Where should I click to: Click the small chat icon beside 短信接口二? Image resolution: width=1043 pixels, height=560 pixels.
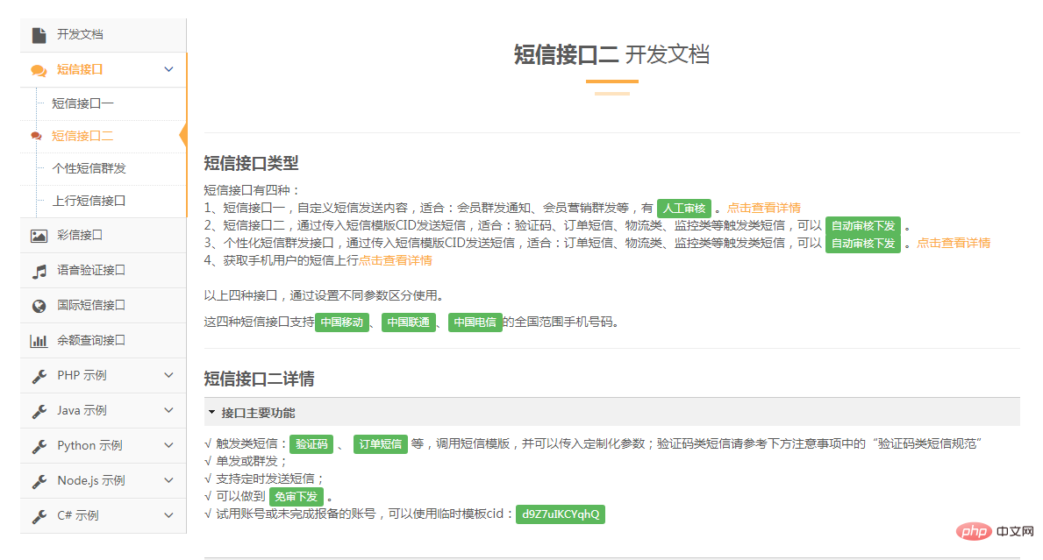click(36, 136)
